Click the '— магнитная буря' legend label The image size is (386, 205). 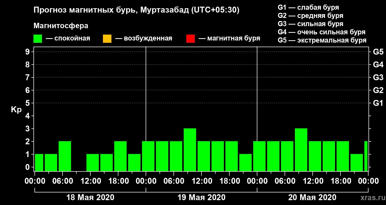pyautogui.click(x=230, y=39)
